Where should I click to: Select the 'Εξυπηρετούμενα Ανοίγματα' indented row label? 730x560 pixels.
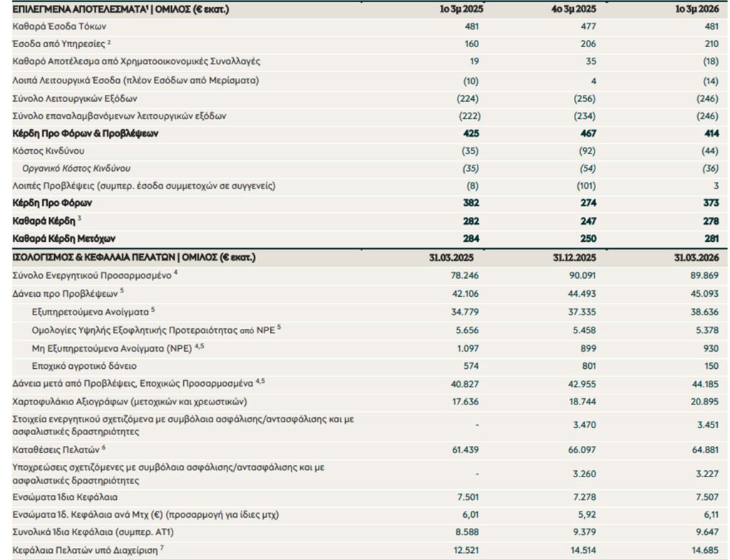(93, 310)
